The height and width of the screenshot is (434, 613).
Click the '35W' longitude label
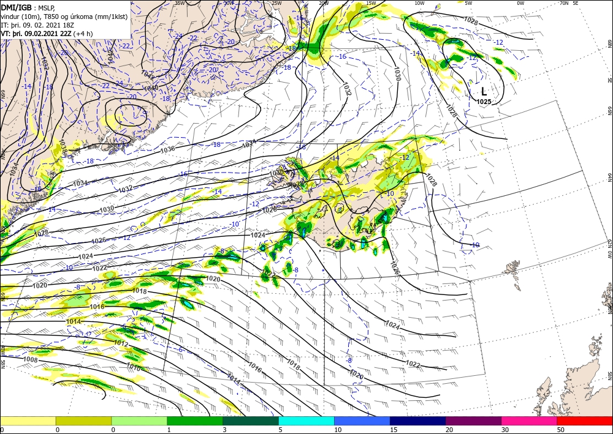coord(180,3)
